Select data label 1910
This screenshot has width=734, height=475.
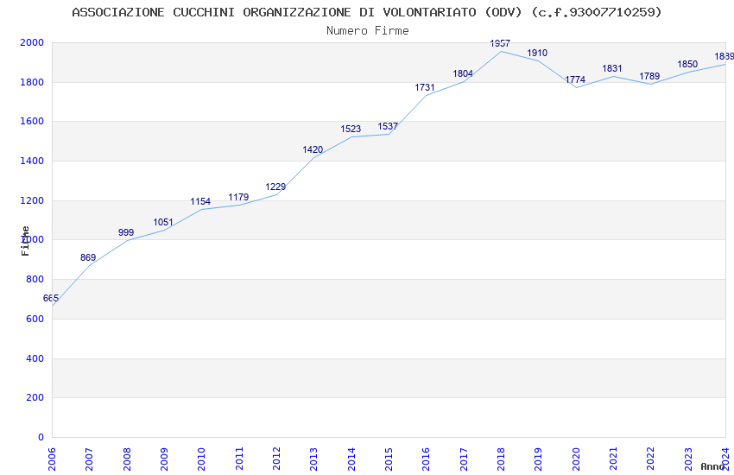pos(537,53)
